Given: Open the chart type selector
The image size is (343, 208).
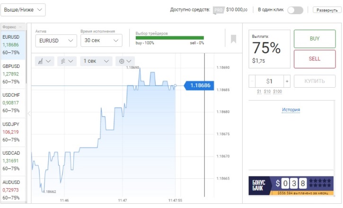Looking at the screenshot, I should pos(45,61).
